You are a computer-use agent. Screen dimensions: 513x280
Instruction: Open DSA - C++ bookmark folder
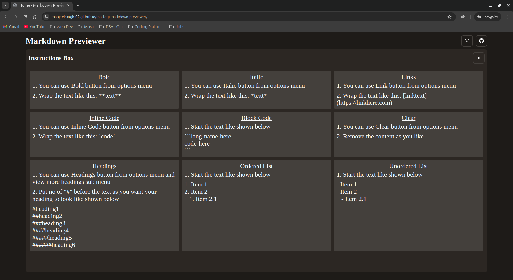(111, 27)
